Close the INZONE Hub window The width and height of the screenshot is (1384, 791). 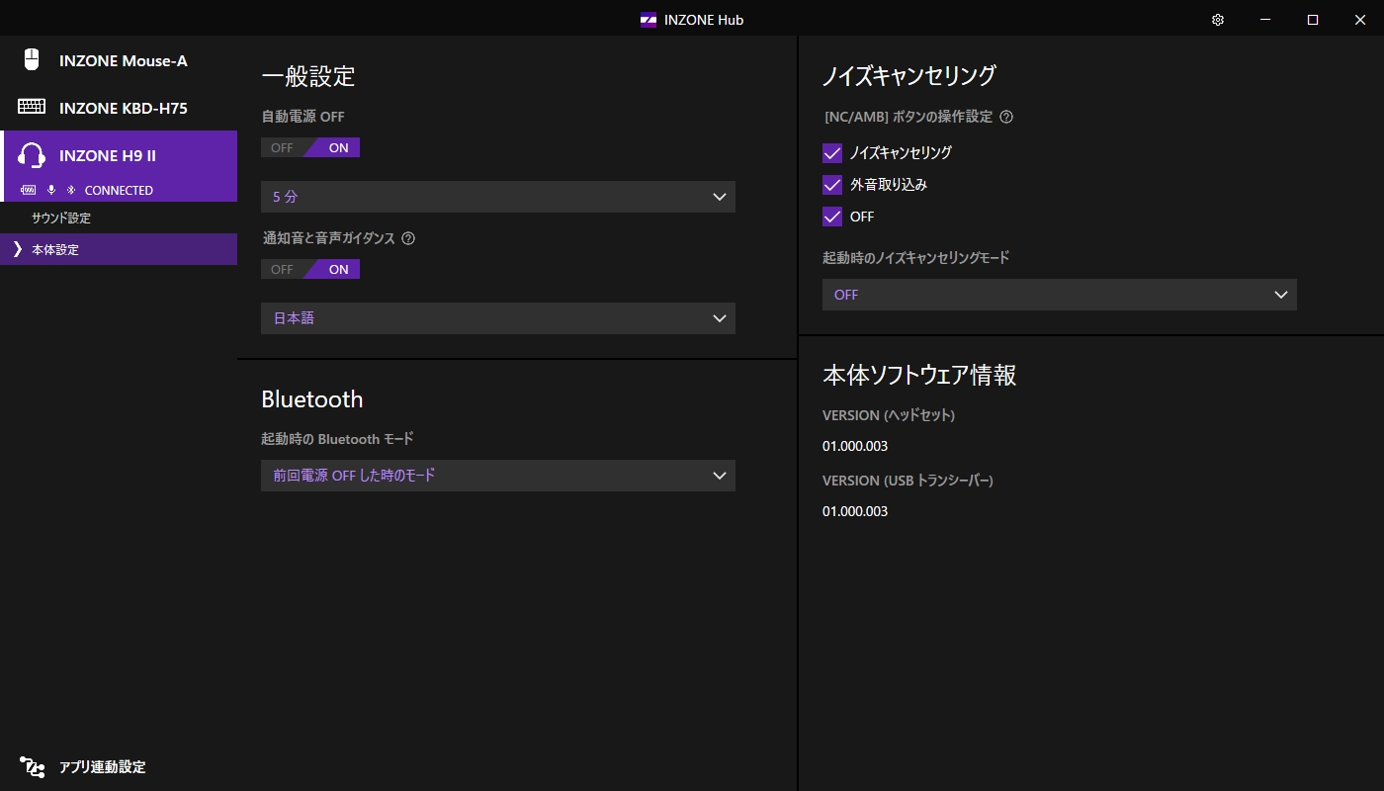(1360, 20)
